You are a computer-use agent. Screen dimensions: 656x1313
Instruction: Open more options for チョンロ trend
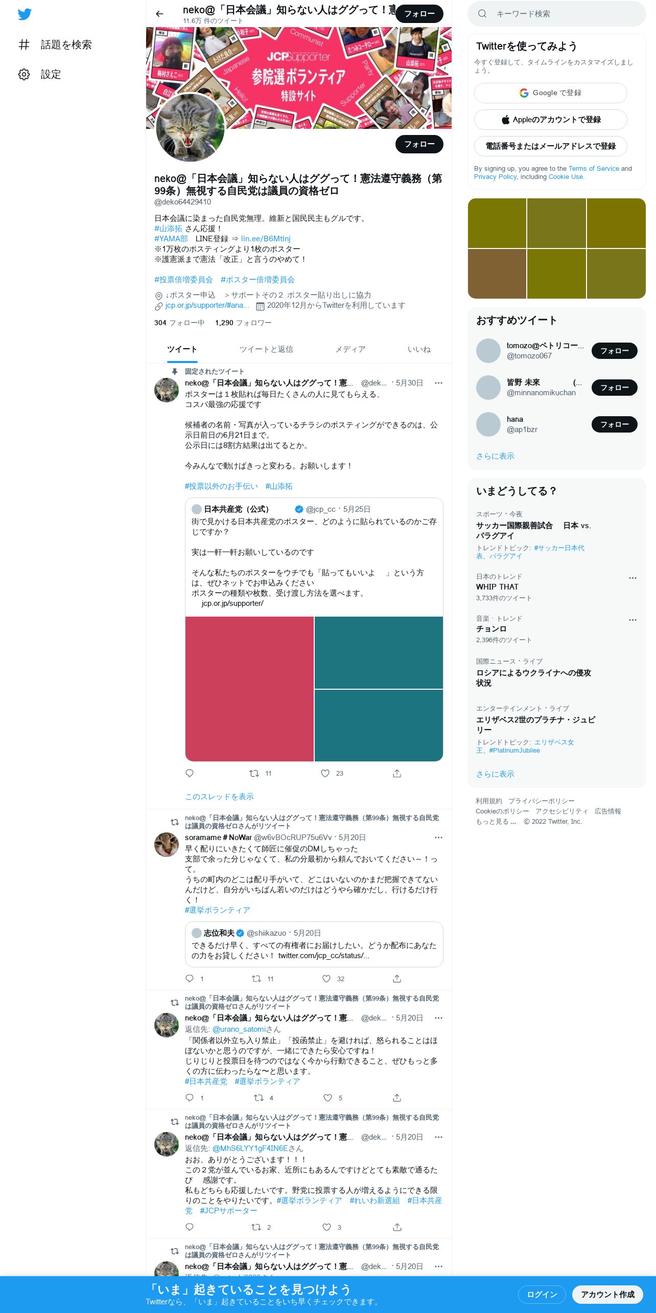click(632, 620)
